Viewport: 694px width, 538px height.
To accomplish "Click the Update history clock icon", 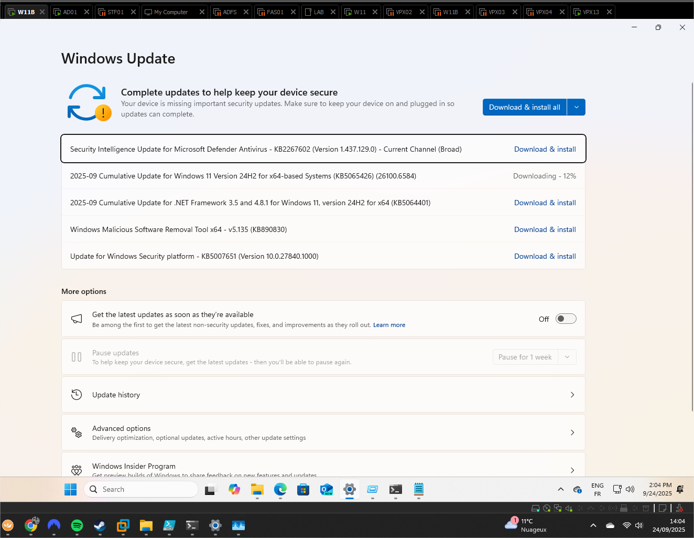I will coord(77,395).
